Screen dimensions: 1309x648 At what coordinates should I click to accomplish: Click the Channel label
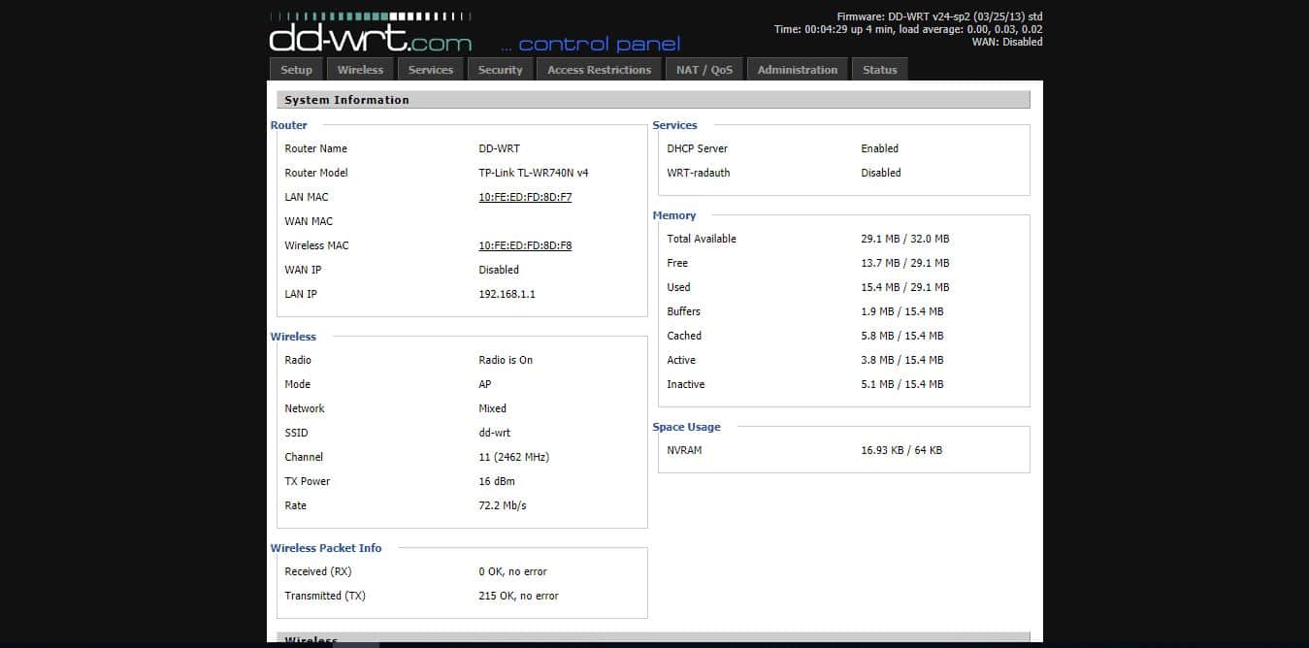(304, 457)
